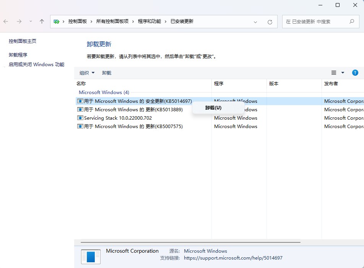364x268 pixels.
Task: Select the KB5007575 update row
Action: click(x=220, y=127)
